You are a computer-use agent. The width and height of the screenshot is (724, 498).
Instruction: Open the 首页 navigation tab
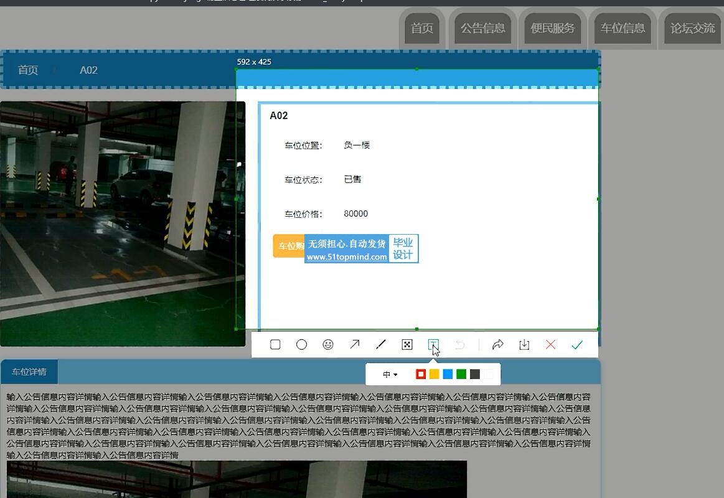click(x=422, y=28)
